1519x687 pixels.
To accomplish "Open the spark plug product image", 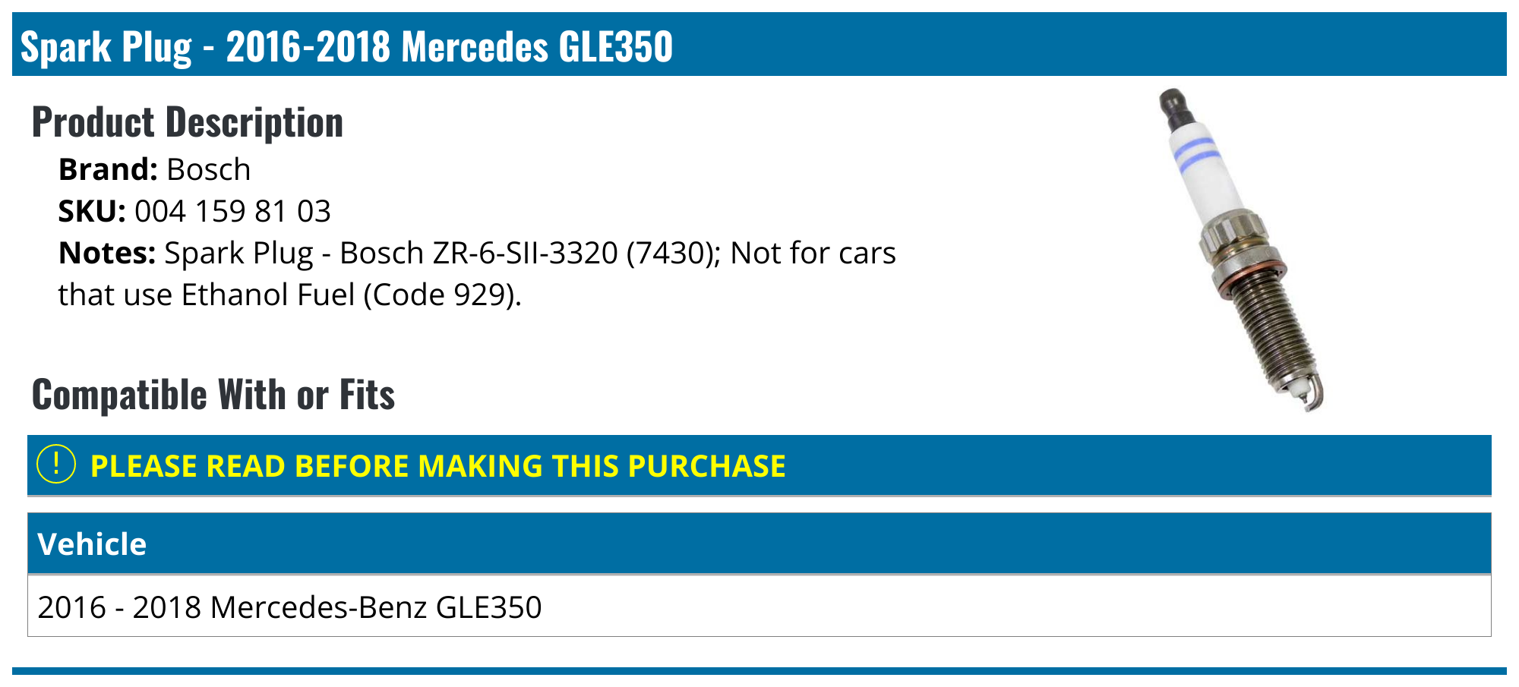I will click(x=1240, y=251).
